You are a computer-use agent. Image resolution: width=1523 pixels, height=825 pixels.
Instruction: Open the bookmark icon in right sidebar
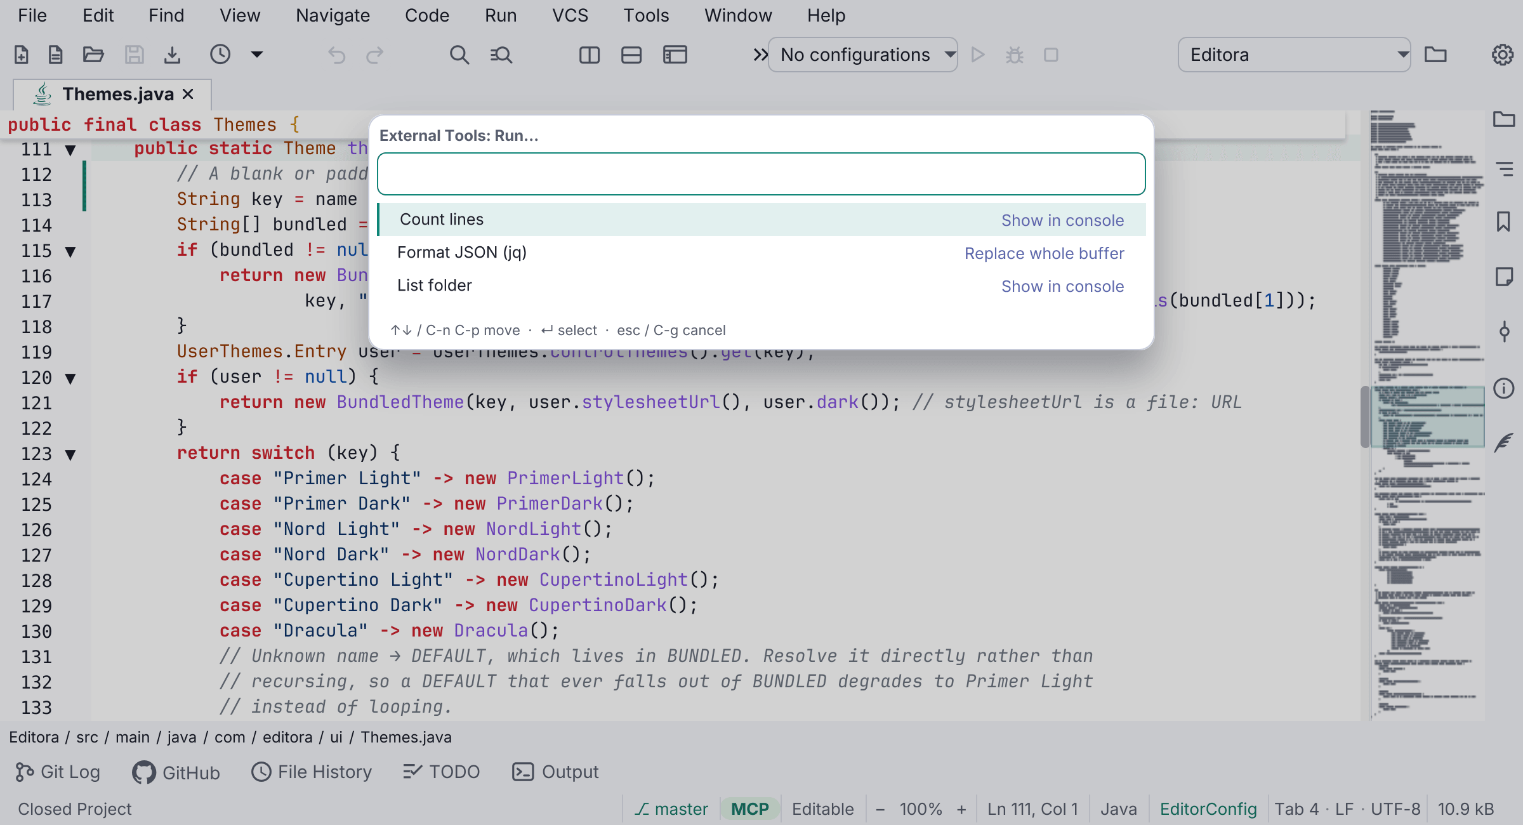pos(1503,222)
